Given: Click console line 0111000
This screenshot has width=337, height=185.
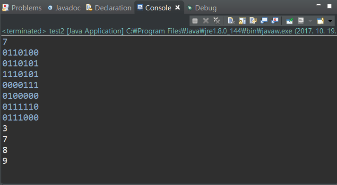Looking at the screenshot, I should [x=20, y=118].
